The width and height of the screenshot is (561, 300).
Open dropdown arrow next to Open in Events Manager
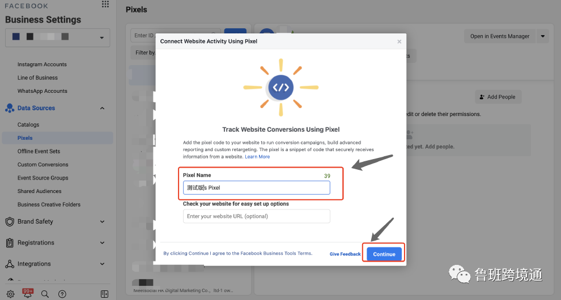(543, 36)
